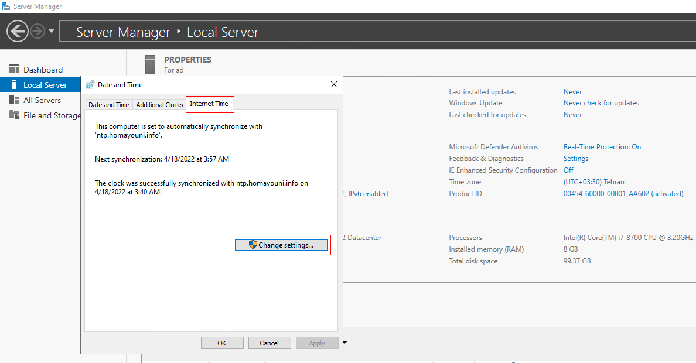Open the (UTC+03:30) Tehran time zone link
The width and height of the screenshot is (696, 363).
pos(593,182)
